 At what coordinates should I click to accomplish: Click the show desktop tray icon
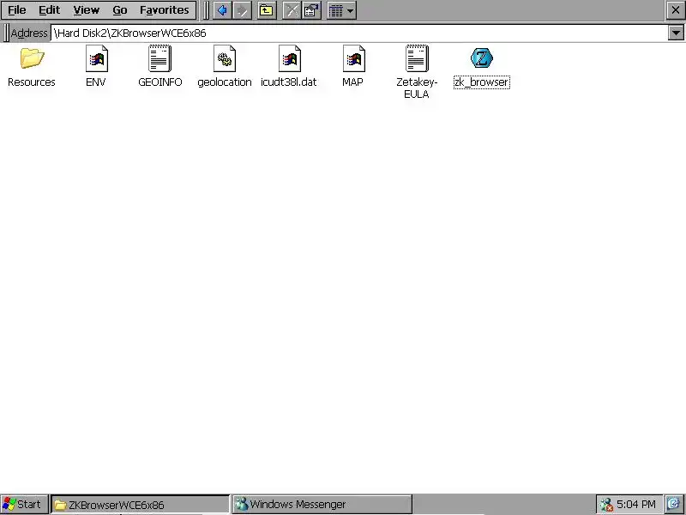(x=675, y=505)
